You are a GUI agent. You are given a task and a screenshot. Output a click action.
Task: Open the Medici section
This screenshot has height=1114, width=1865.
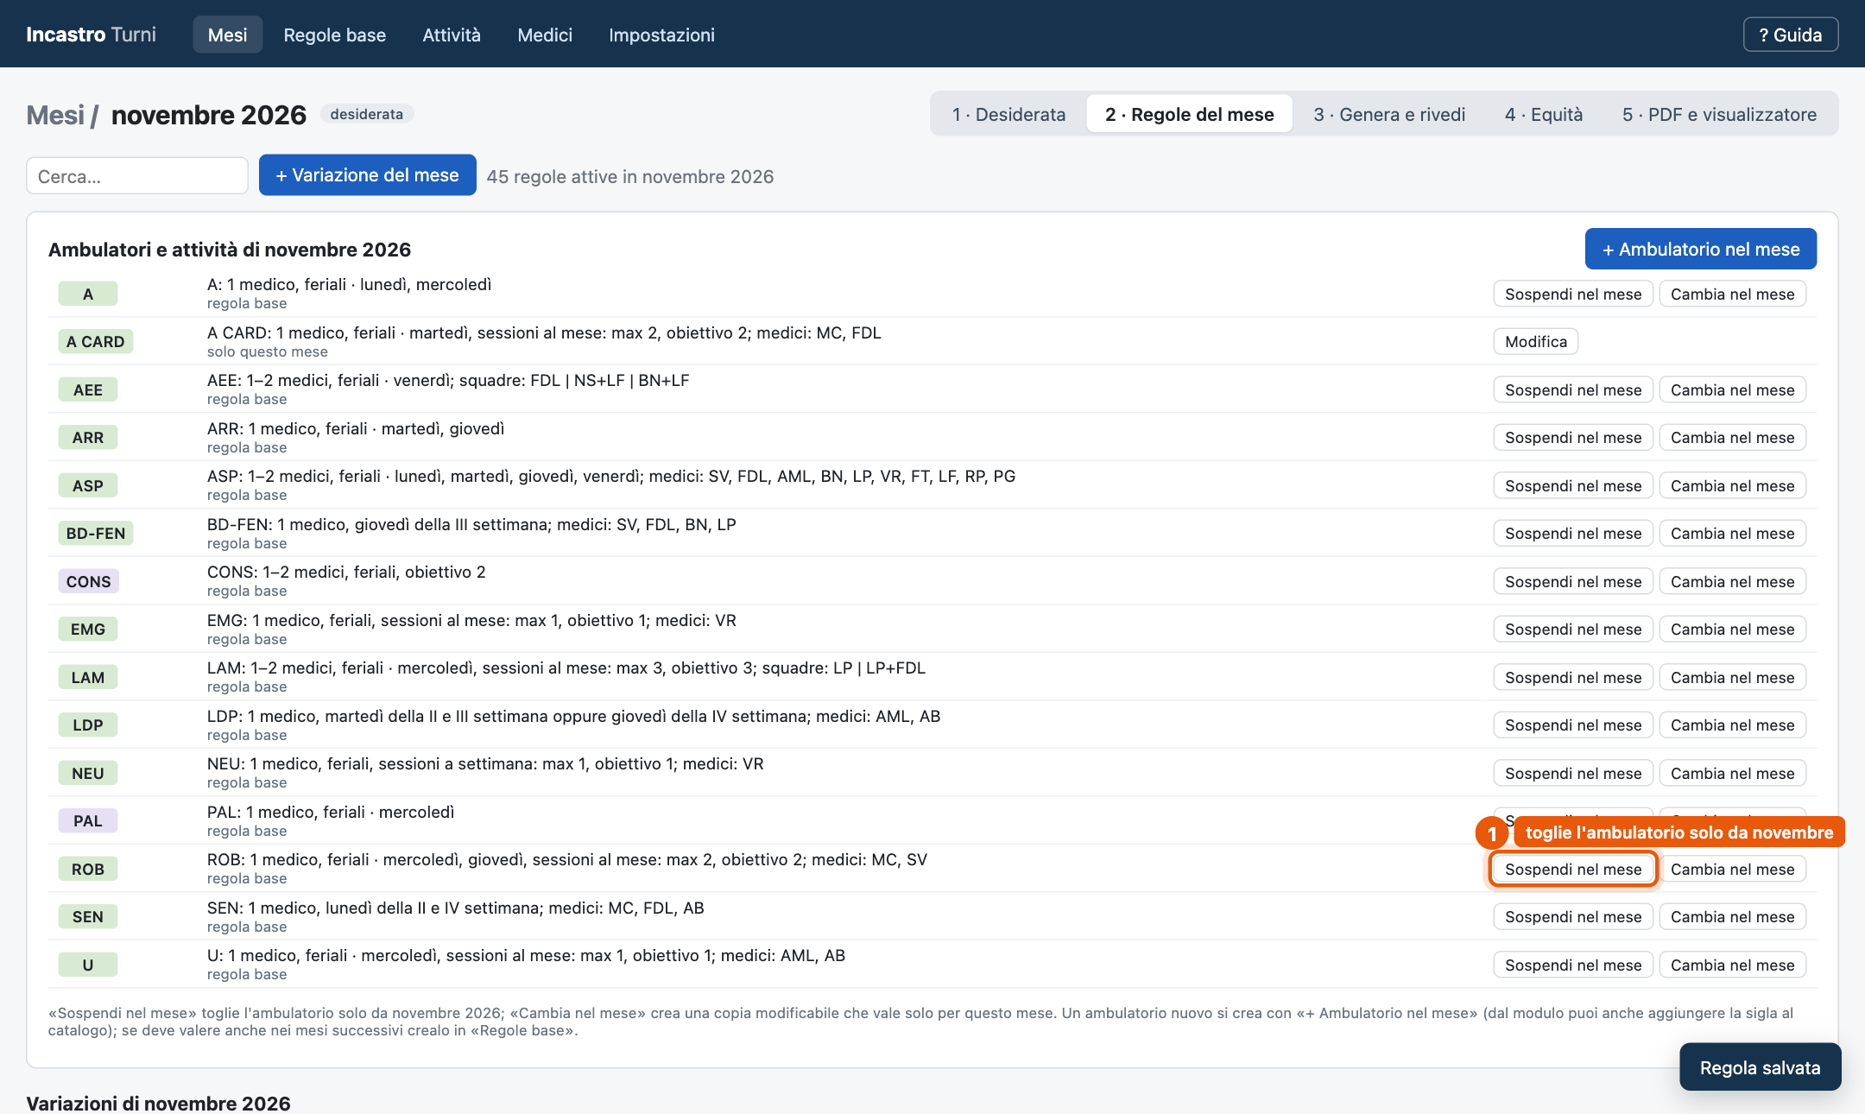point(545,35)
